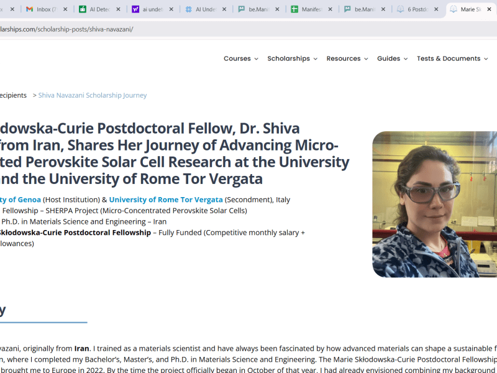Open the AI Undetect browser tab
The width and height of the screenshot is (497, 373).
(x=205, y=9)
